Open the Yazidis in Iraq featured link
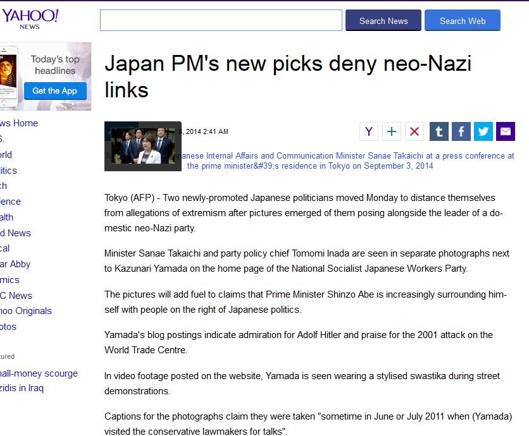529x436 pixels. tap(22, 388)
